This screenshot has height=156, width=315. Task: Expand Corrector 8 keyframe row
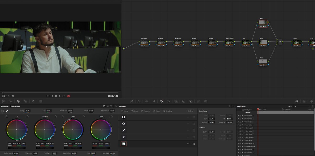(x=244, y=137)
